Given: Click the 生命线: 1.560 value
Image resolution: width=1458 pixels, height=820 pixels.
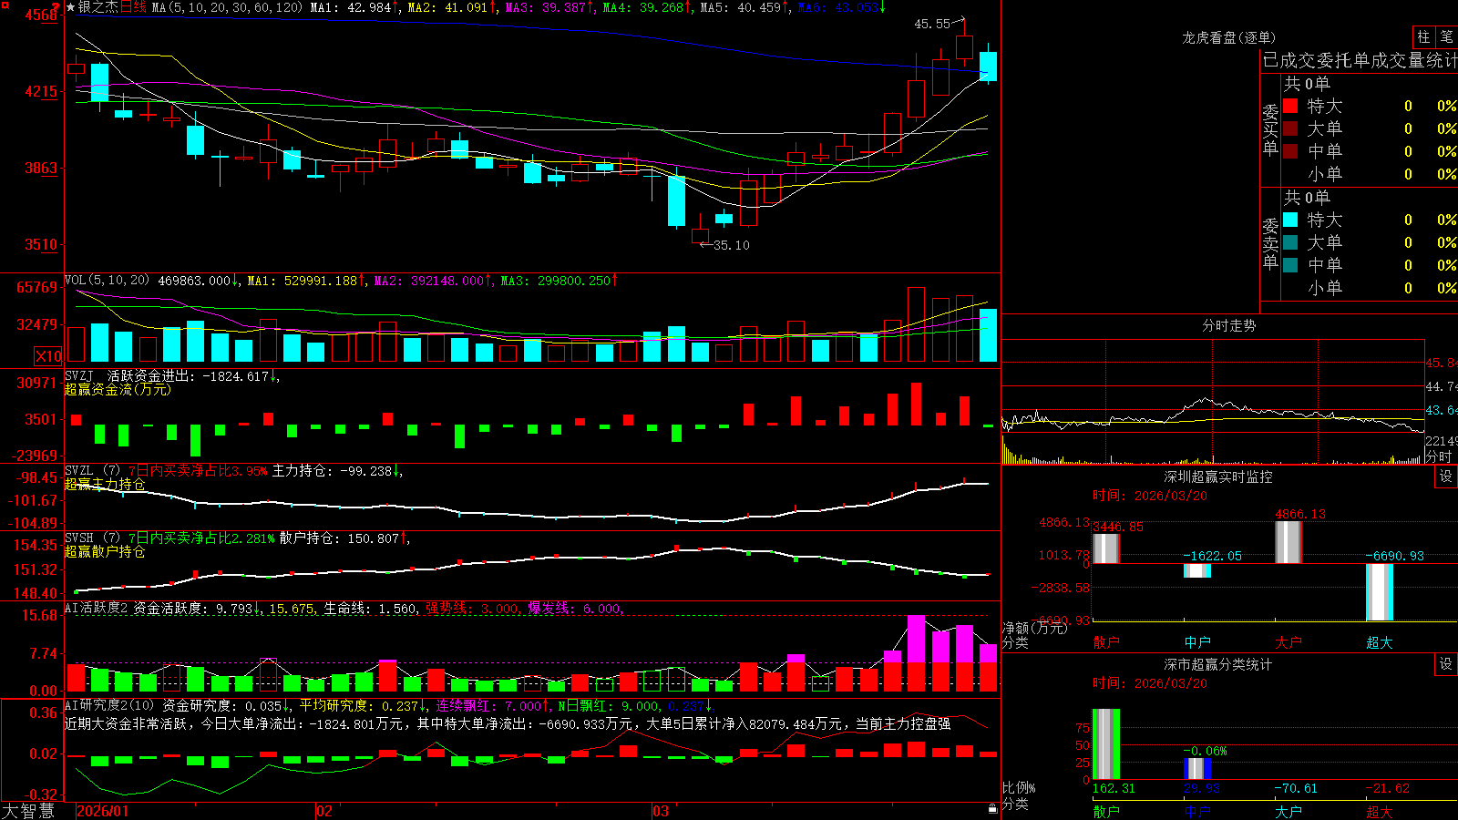Looking at the screenshot, I should click(x=371, y=609).
